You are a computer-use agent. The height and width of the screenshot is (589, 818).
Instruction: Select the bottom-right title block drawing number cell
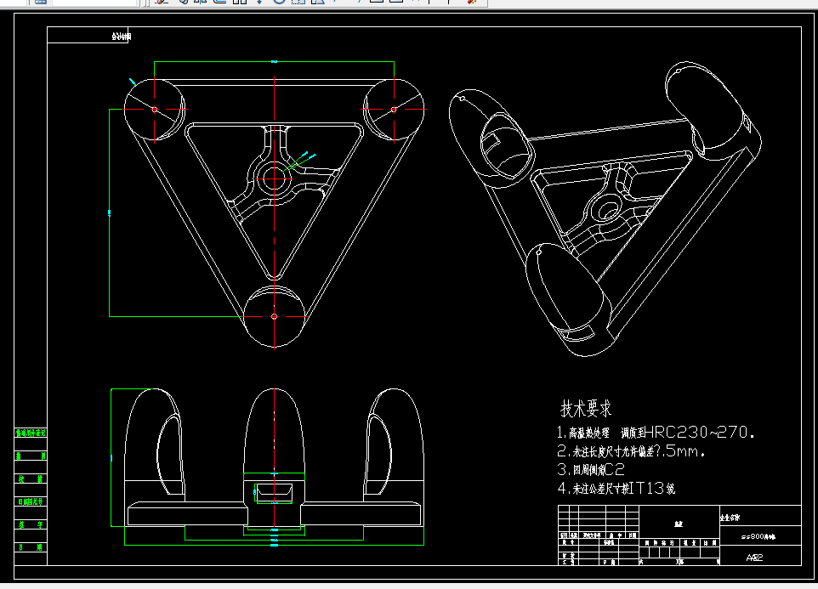click(x=760, y=556)
